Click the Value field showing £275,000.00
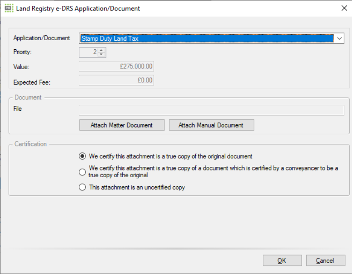This screenshot has height=274, width=352. (116, 66)
